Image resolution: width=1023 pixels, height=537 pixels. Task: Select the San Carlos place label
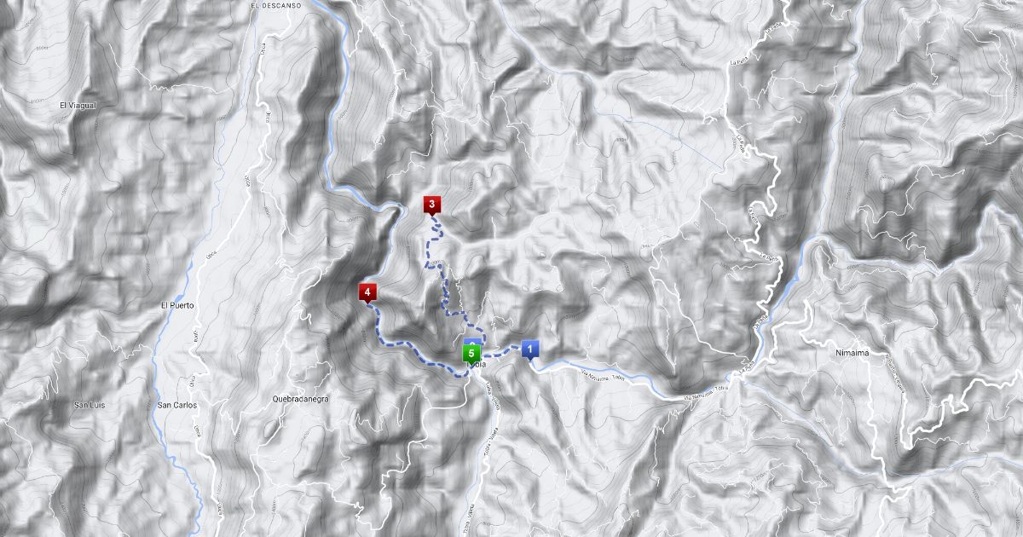click(177, 405)
